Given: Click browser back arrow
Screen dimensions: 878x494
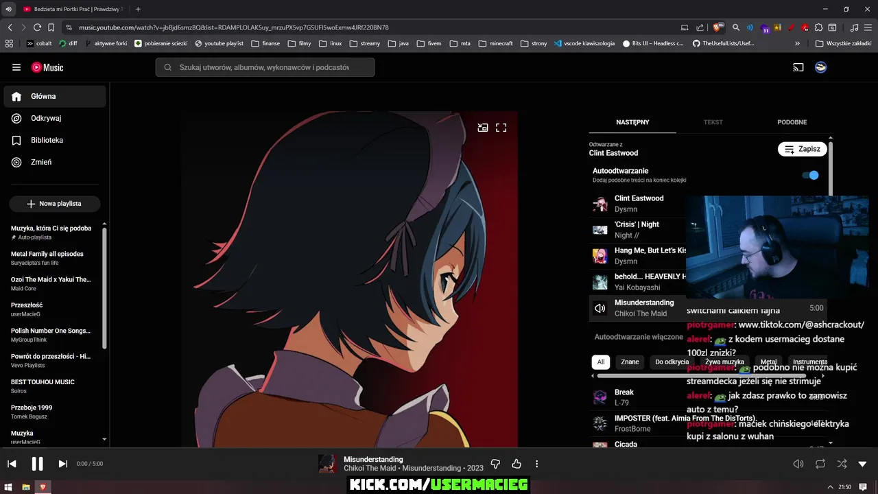Looking at the screenshot, I should click(x=10, y=27).
